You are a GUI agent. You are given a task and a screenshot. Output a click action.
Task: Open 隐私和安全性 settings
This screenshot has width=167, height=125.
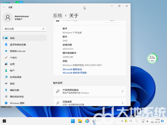tap(25, 96)
